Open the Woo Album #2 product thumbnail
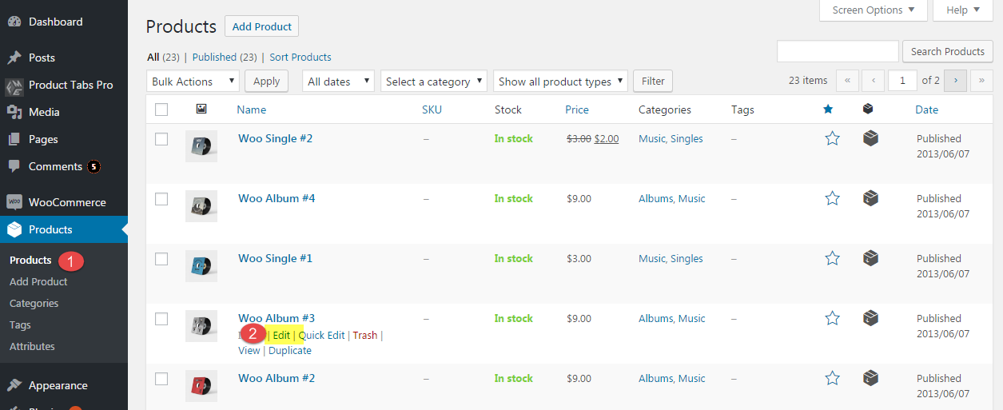Image resolution: width=1003 pixels, height=410 pixels. (201, 386)
